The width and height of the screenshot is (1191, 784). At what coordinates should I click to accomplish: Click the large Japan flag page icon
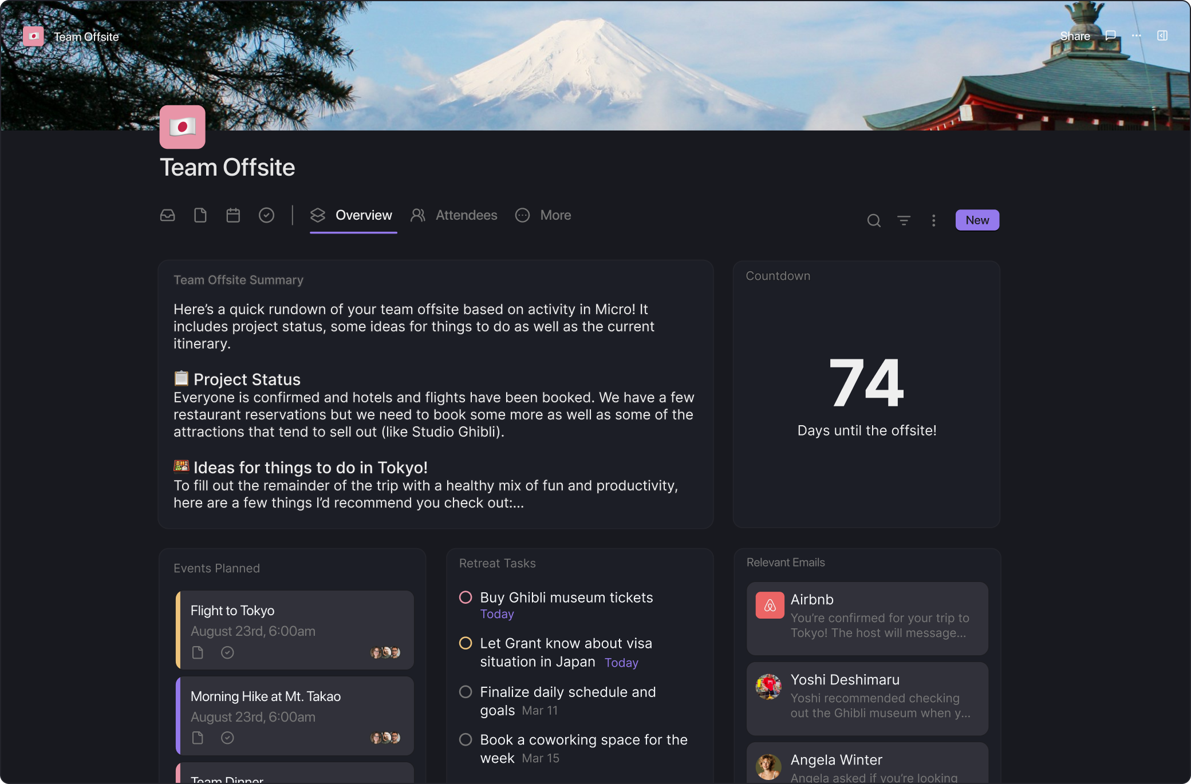182,127
